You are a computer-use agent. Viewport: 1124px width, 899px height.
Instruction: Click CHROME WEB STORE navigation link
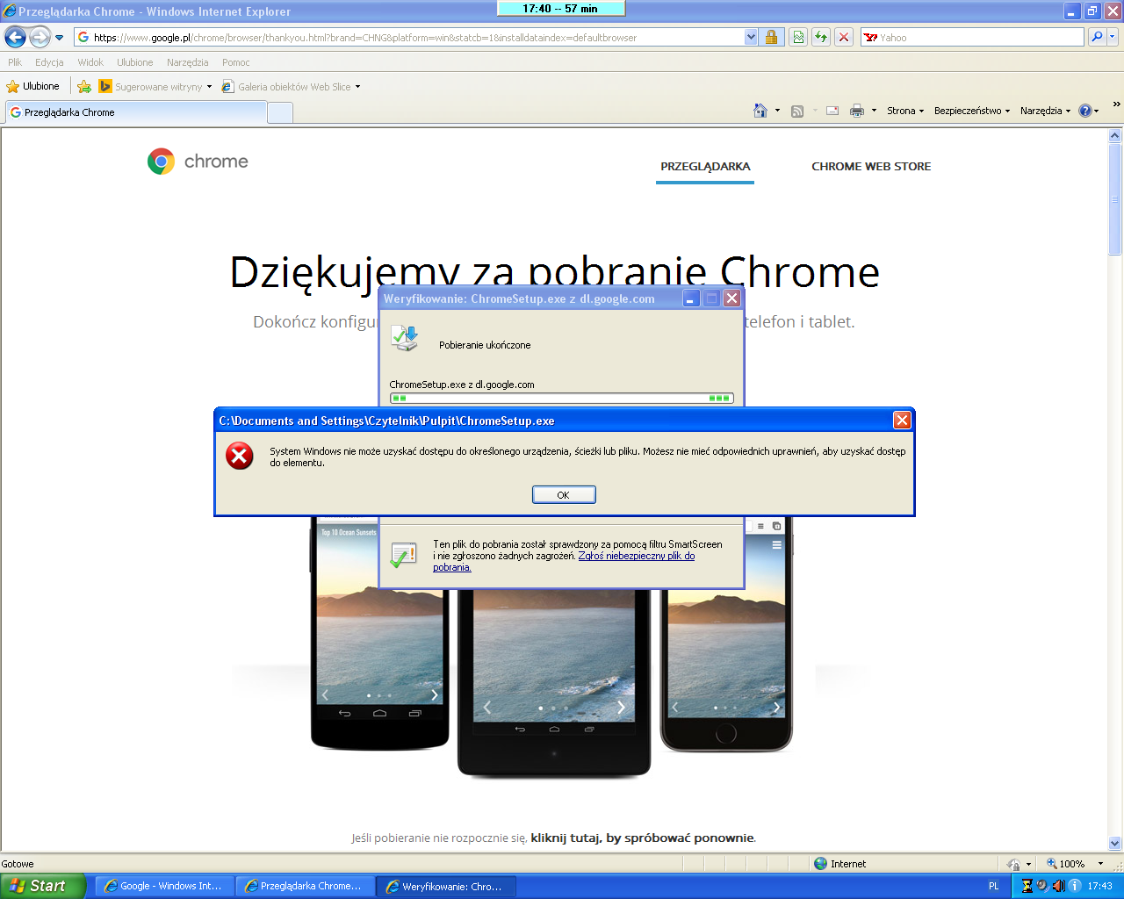(871, 166)
